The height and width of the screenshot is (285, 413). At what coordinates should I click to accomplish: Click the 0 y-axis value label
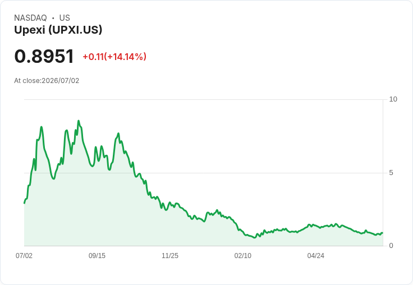[391, 246]
